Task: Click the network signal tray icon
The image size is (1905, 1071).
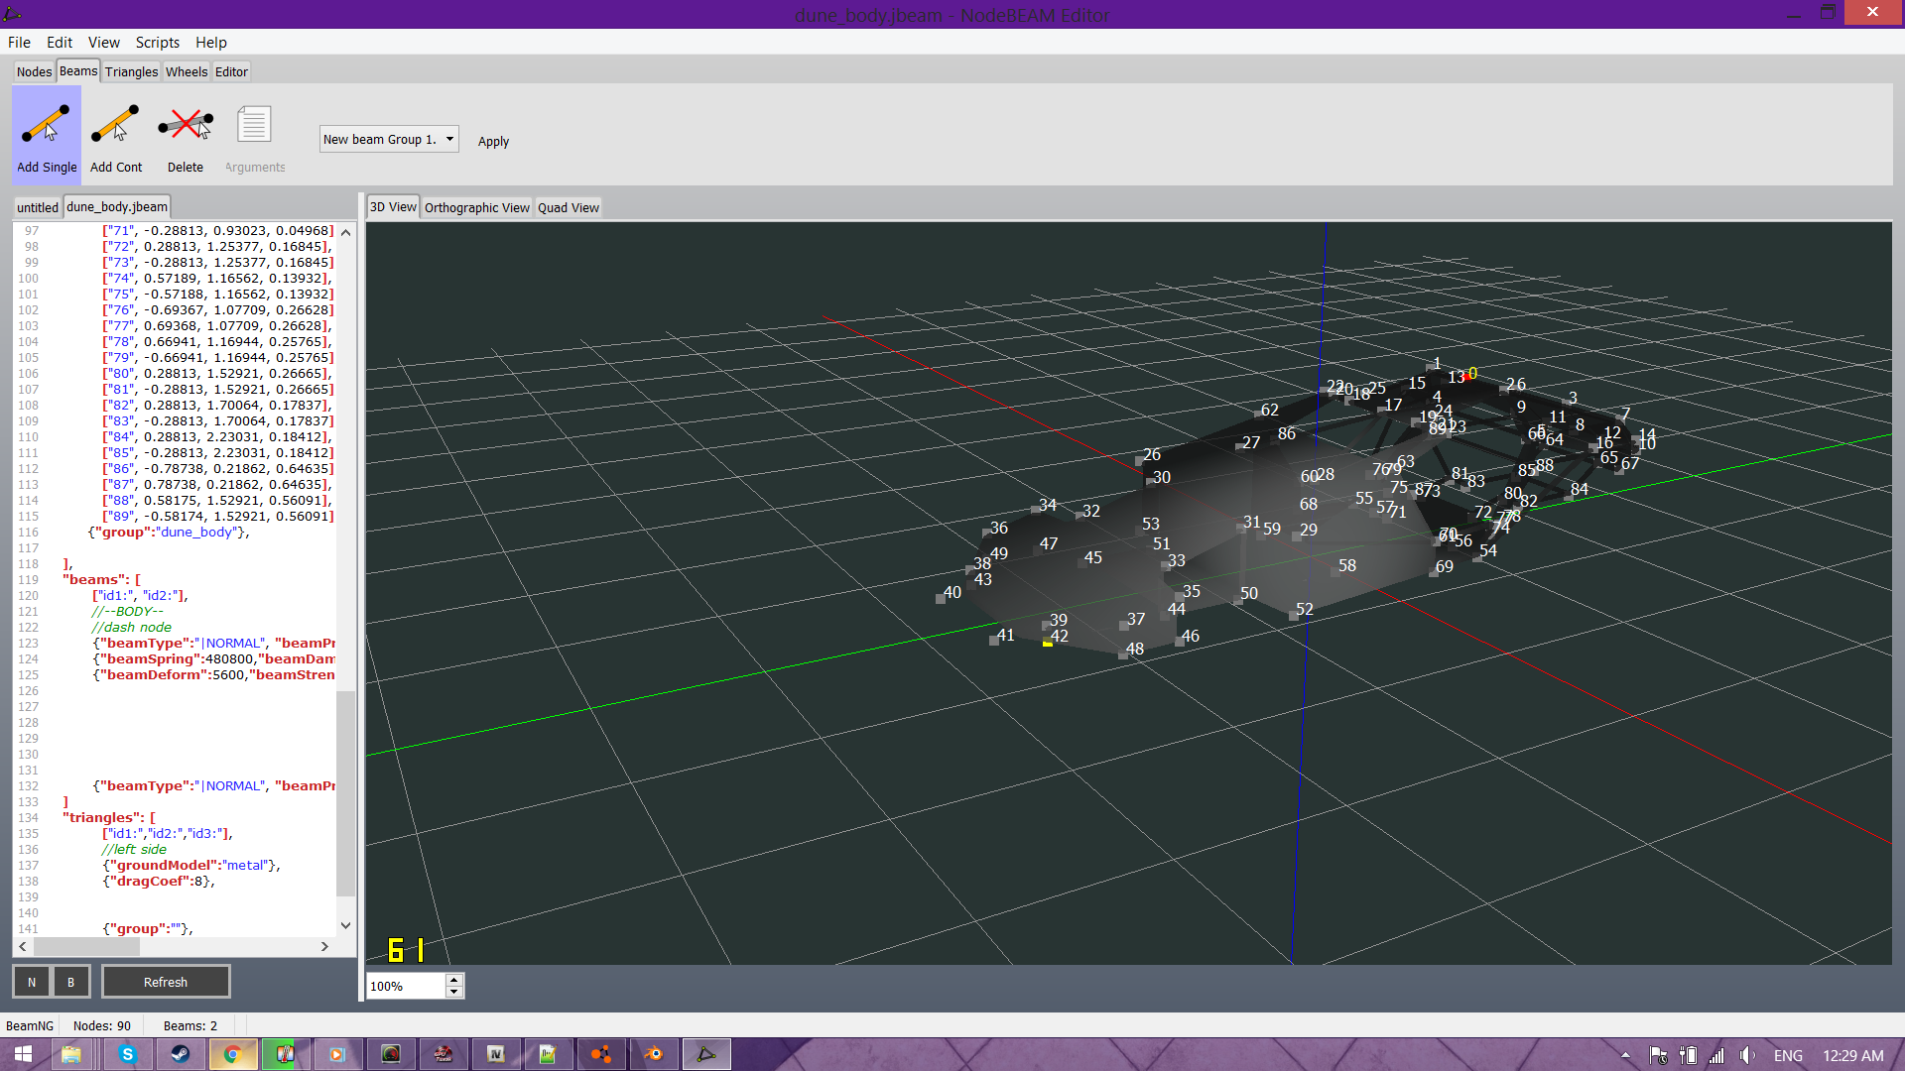Action: click(x=1716, y=1055)
